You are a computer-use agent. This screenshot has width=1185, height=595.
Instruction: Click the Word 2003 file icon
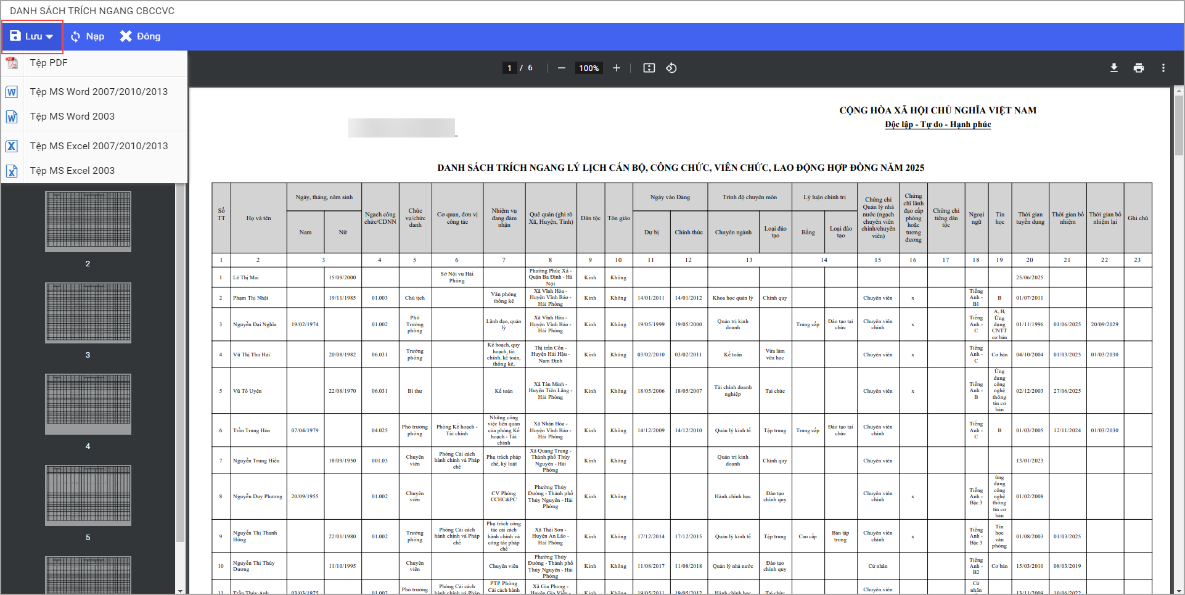pos(12,117)
